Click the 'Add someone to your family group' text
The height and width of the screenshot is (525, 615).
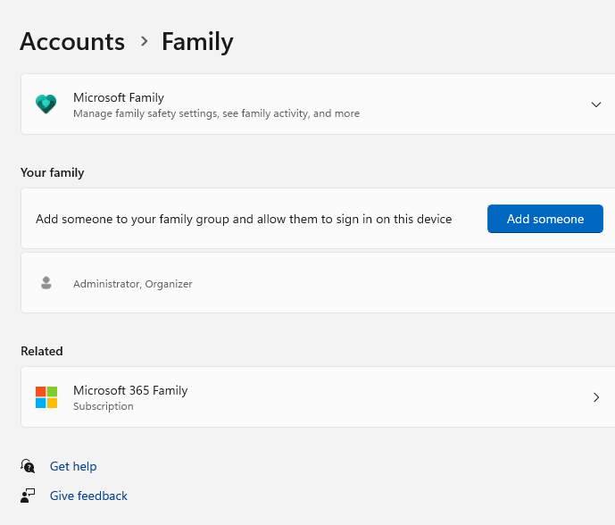click(244, 219)
